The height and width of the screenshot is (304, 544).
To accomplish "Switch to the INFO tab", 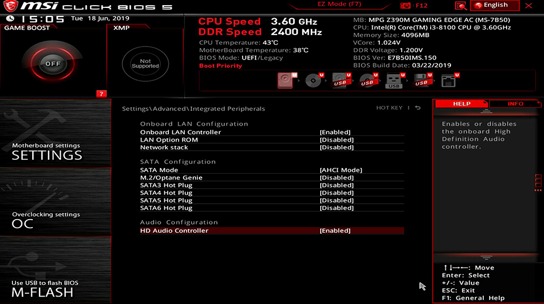I will [515, 104].
